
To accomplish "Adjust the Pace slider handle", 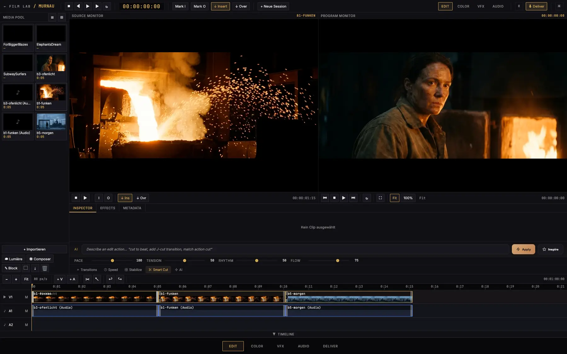I will tap(112, 261).
